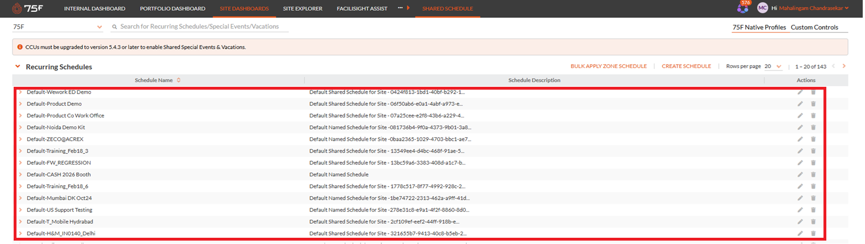This screenshot has width=865, height=244.
Task: Click the MC user avatar
Action: pyautogui.click(x=763, y=8)
